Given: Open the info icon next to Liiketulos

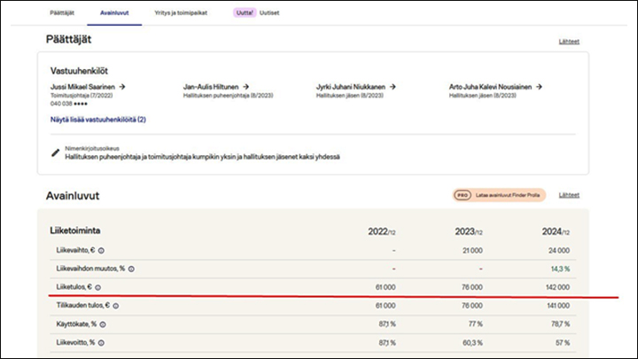Looking at the screenshot, I should pyautogui.click(x=98, y=287).
